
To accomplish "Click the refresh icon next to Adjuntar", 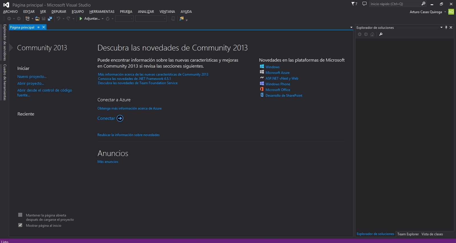I will point(108,19).
